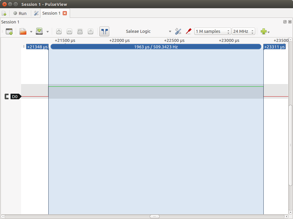
Task: Close the PulseView window
Action: (4, 4)
